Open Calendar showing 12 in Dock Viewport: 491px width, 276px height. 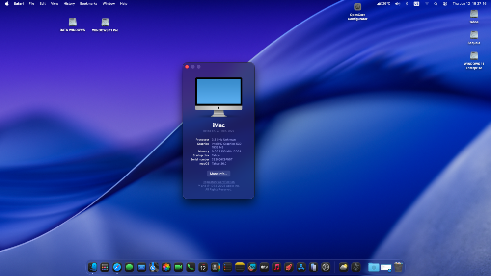click(203, 267)
